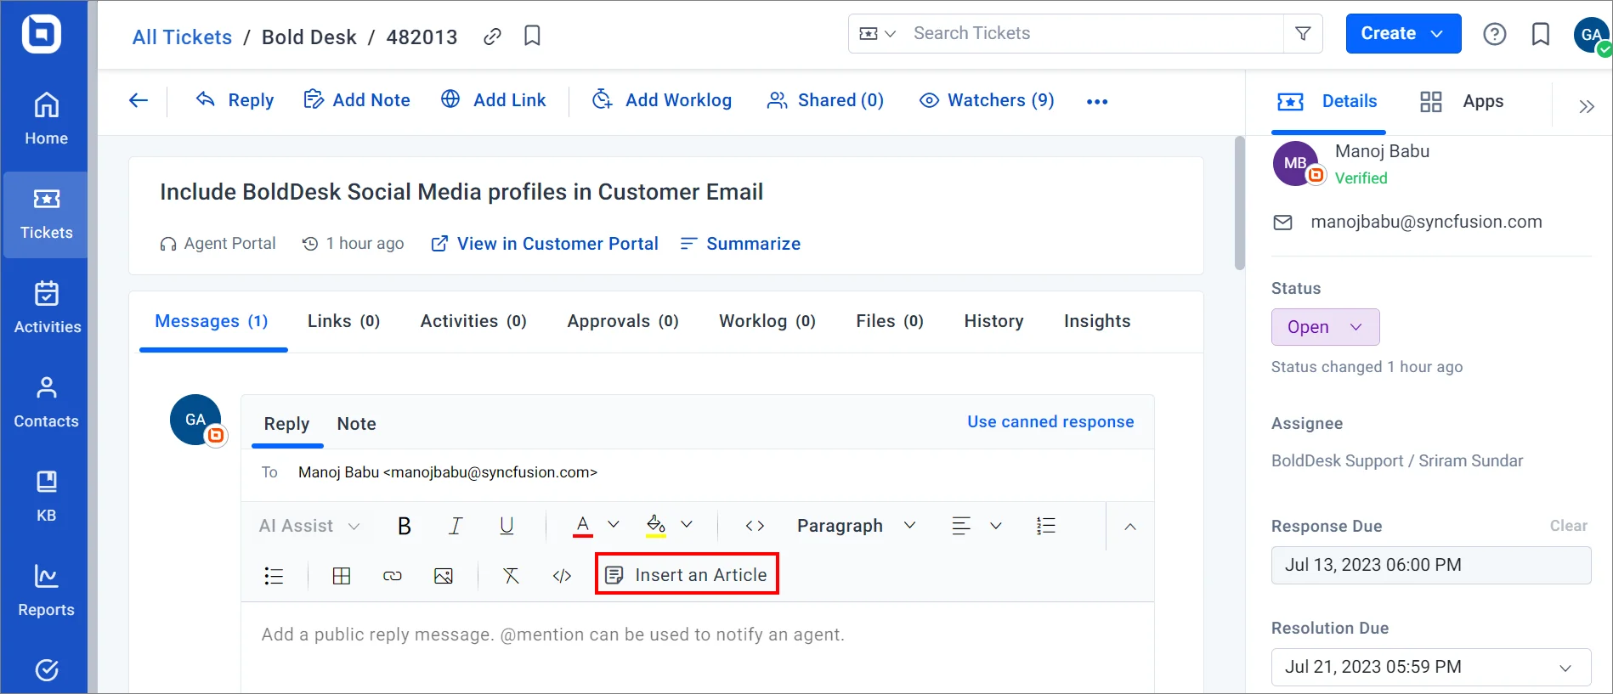Open Reports in the sidebar
1613x694 pixels.
(46, 590)
